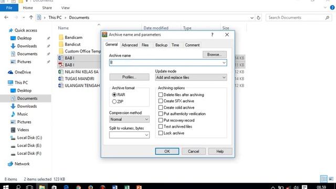Open Music under This PC
The image size is (336, 189).
pyautogui.click(x=23, y=114)
